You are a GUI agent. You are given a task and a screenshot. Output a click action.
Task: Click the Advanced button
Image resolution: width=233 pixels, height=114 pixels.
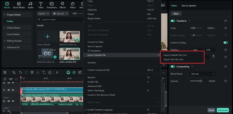tap(223, 110)
